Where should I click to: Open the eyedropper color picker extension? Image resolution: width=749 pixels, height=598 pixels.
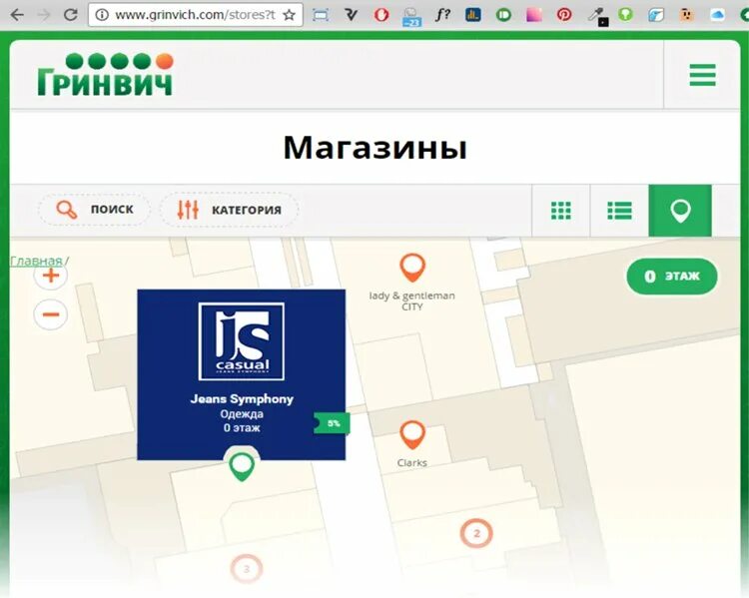point(597,16)
